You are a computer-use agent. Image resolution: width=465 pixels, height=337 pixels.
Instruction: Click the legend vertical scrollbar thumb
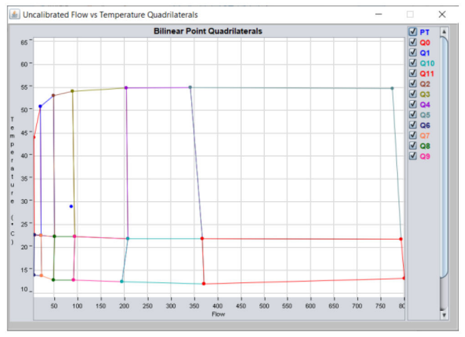pos(444,157)
